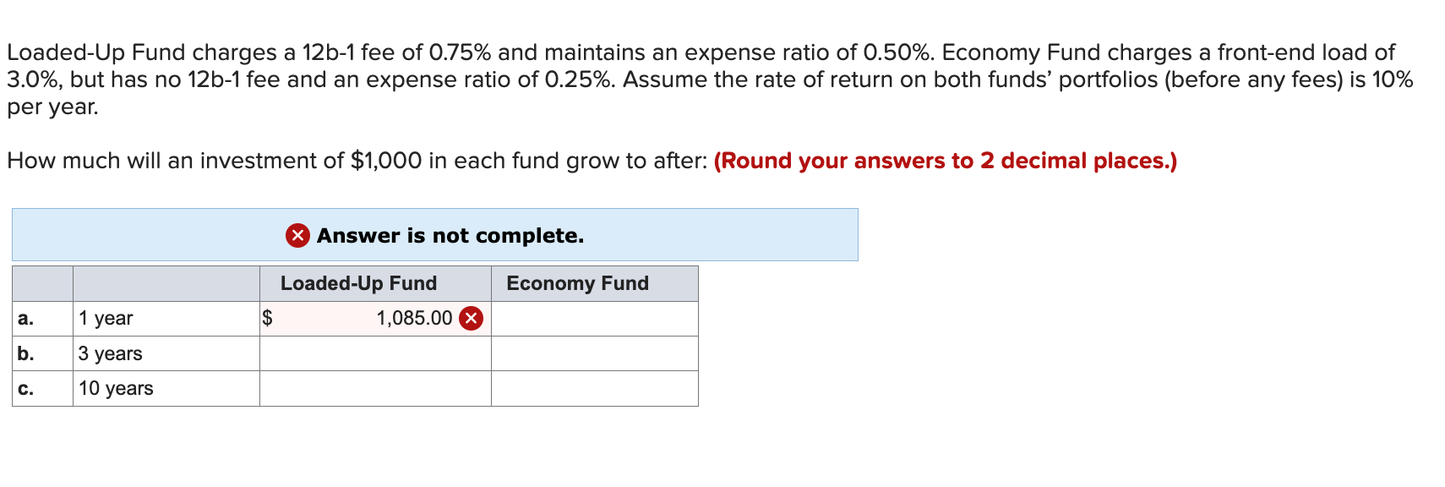1445x487 pixels.
Task: Select the '10 years' row description
Action: [x=116, y=388]
